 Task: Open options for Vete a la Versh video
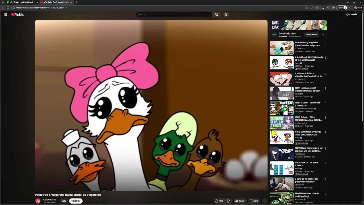click(326, 103)
